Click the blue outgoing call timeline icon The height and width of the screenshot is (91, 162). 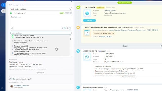78,87
